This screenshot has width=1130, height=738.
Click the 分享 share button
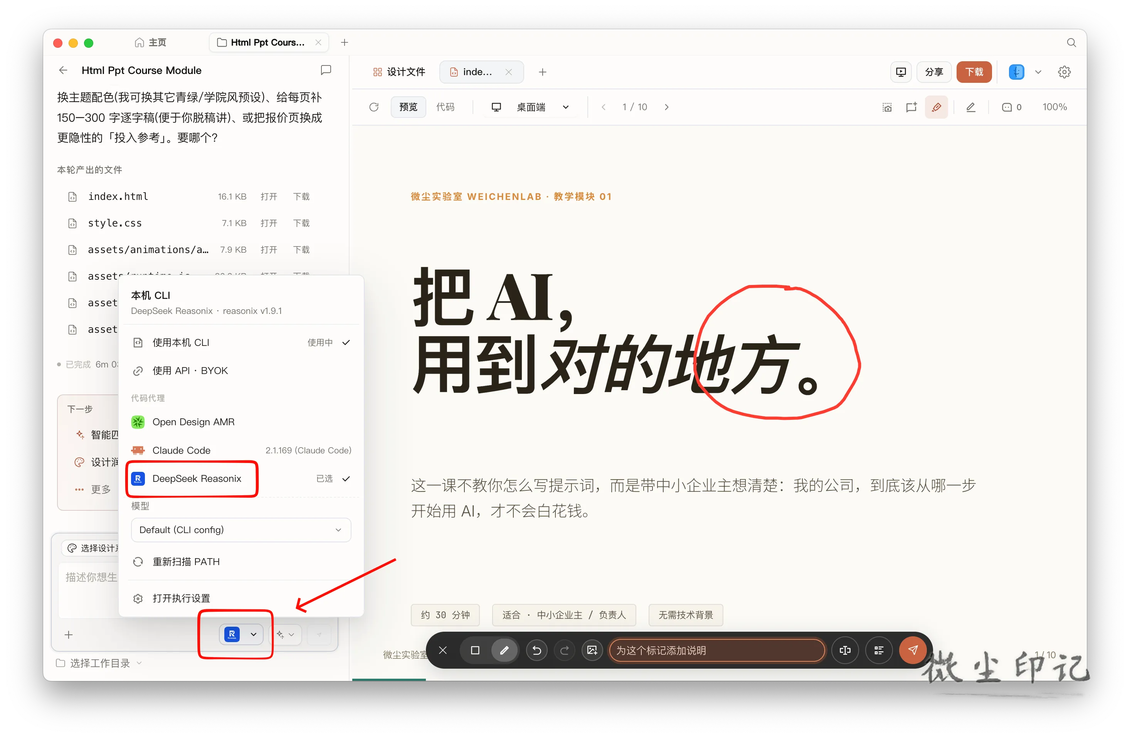[x=934, y=72]
